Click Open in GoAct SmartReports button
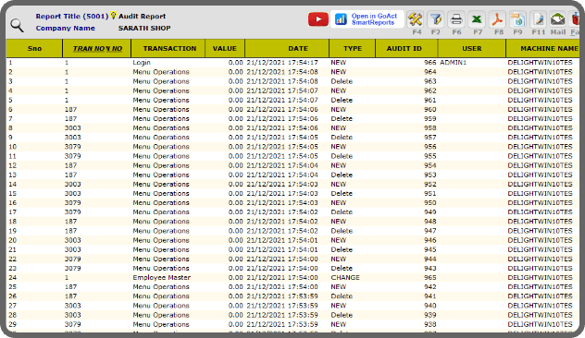This screenshot has height=338, width=585. point(367,19)
